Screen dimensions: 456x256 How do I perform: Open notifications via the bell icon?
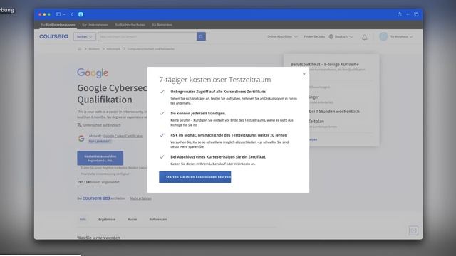tap(364, 37)
